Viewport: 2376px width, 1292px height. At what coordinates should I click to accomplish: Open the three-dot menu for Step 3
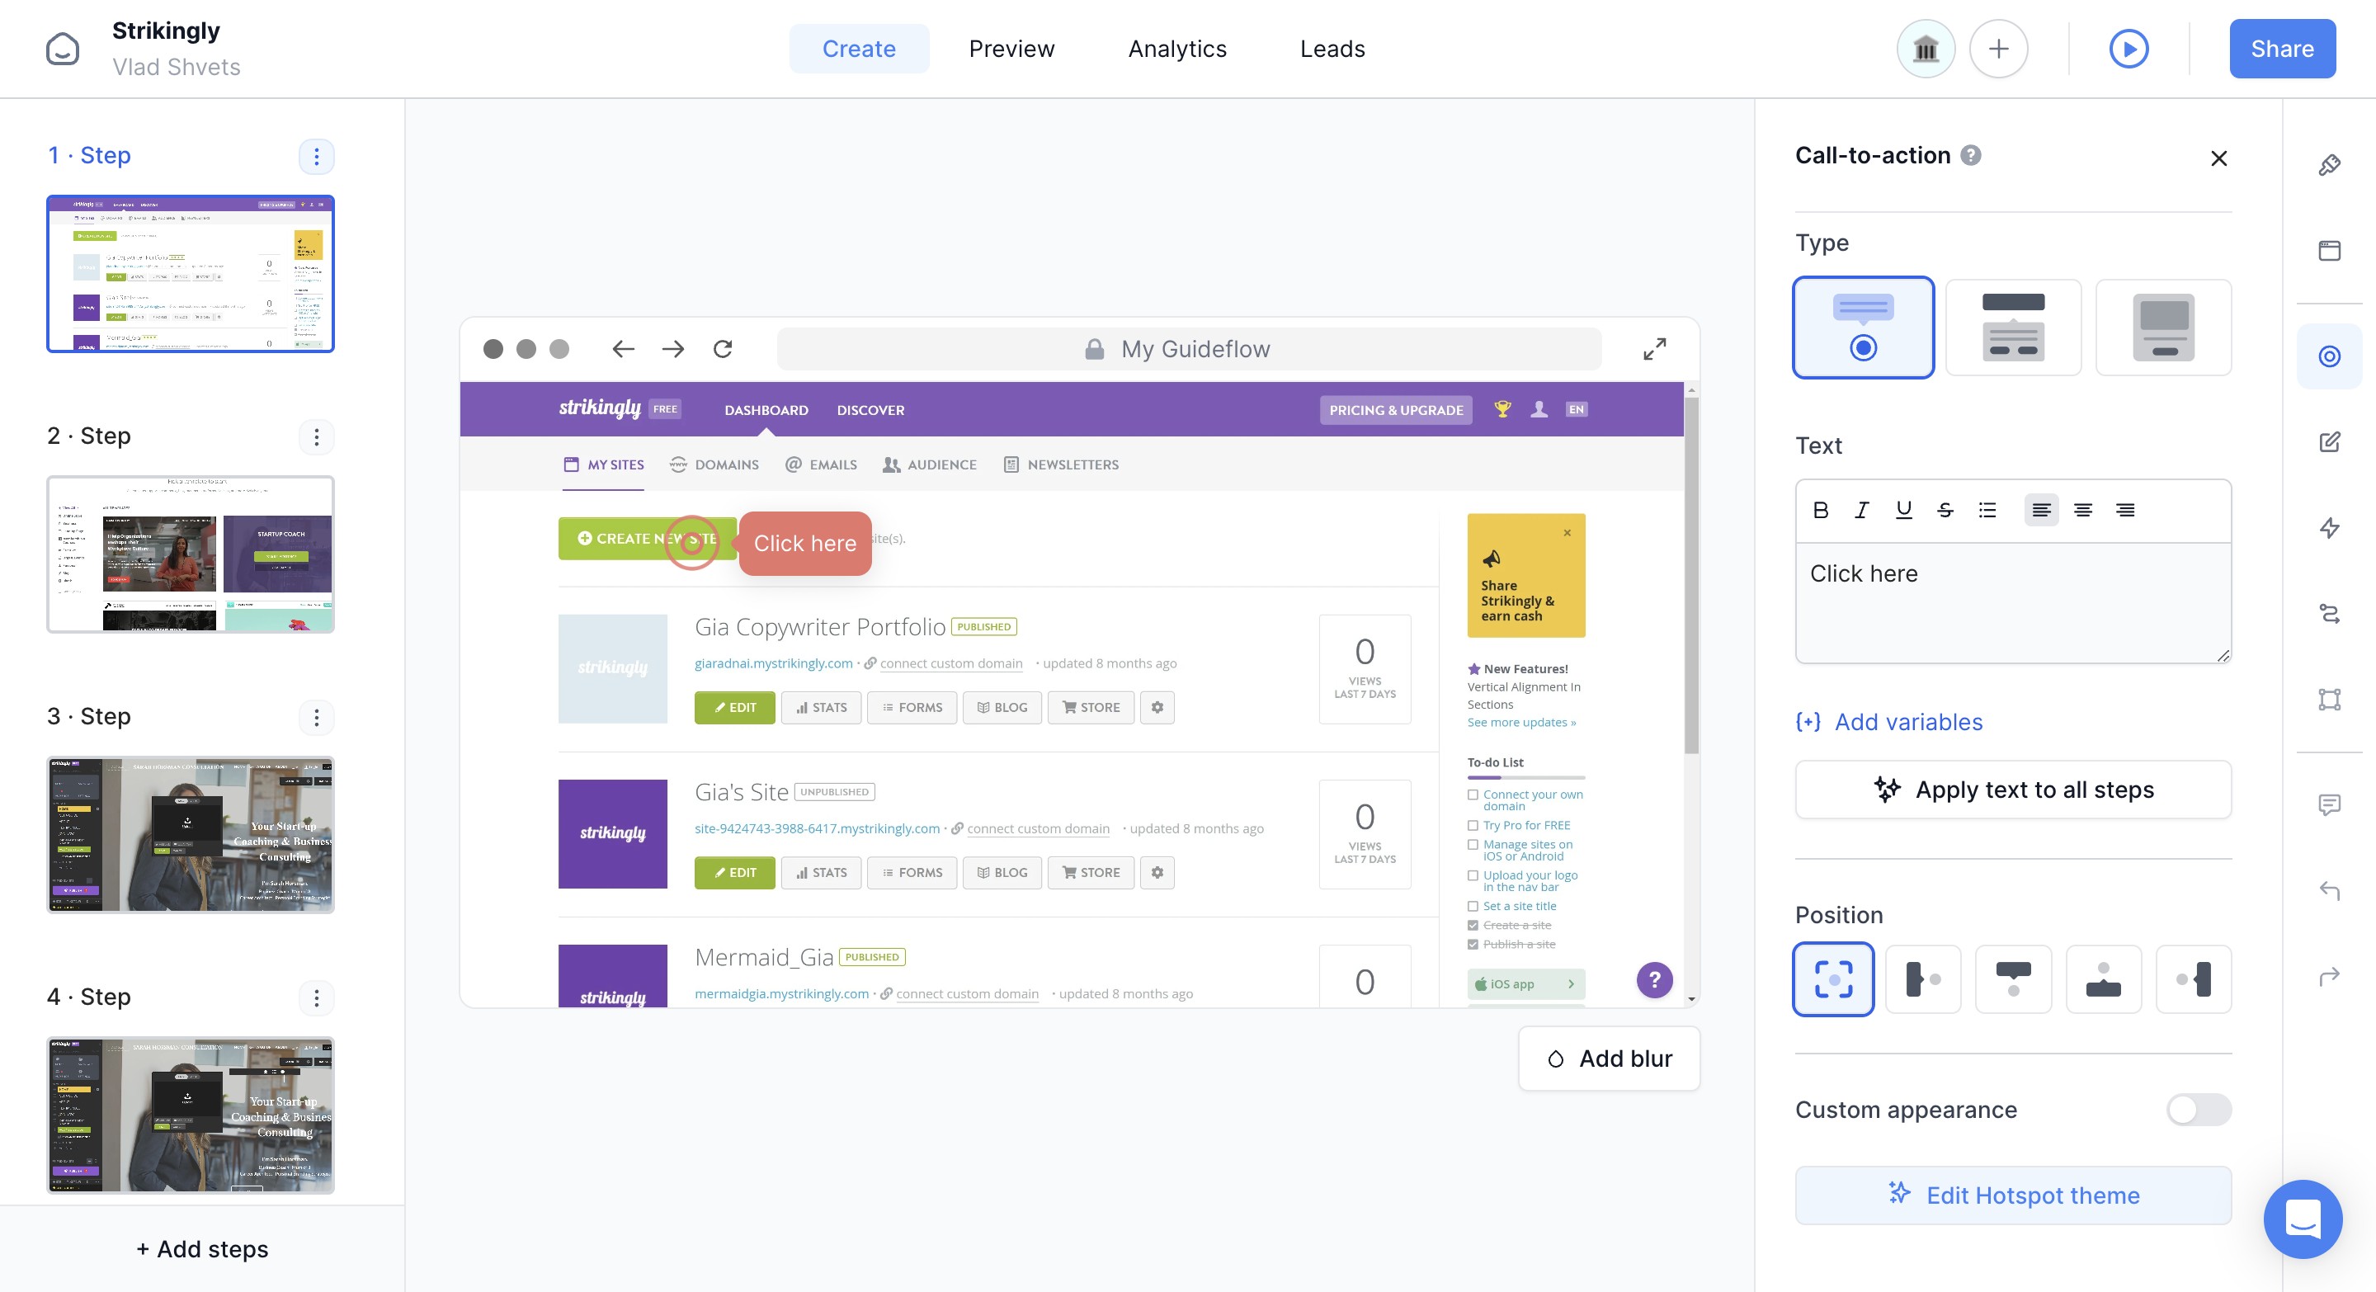tap(316, 718)
